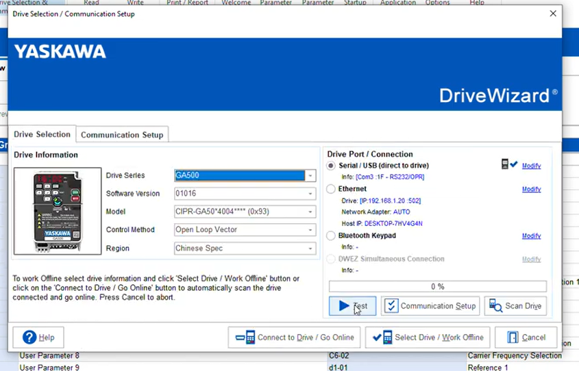This screenshot has height=371, width=579.
Task: Click the Select Drive / Work Offline icon
Action: point(382,337)
